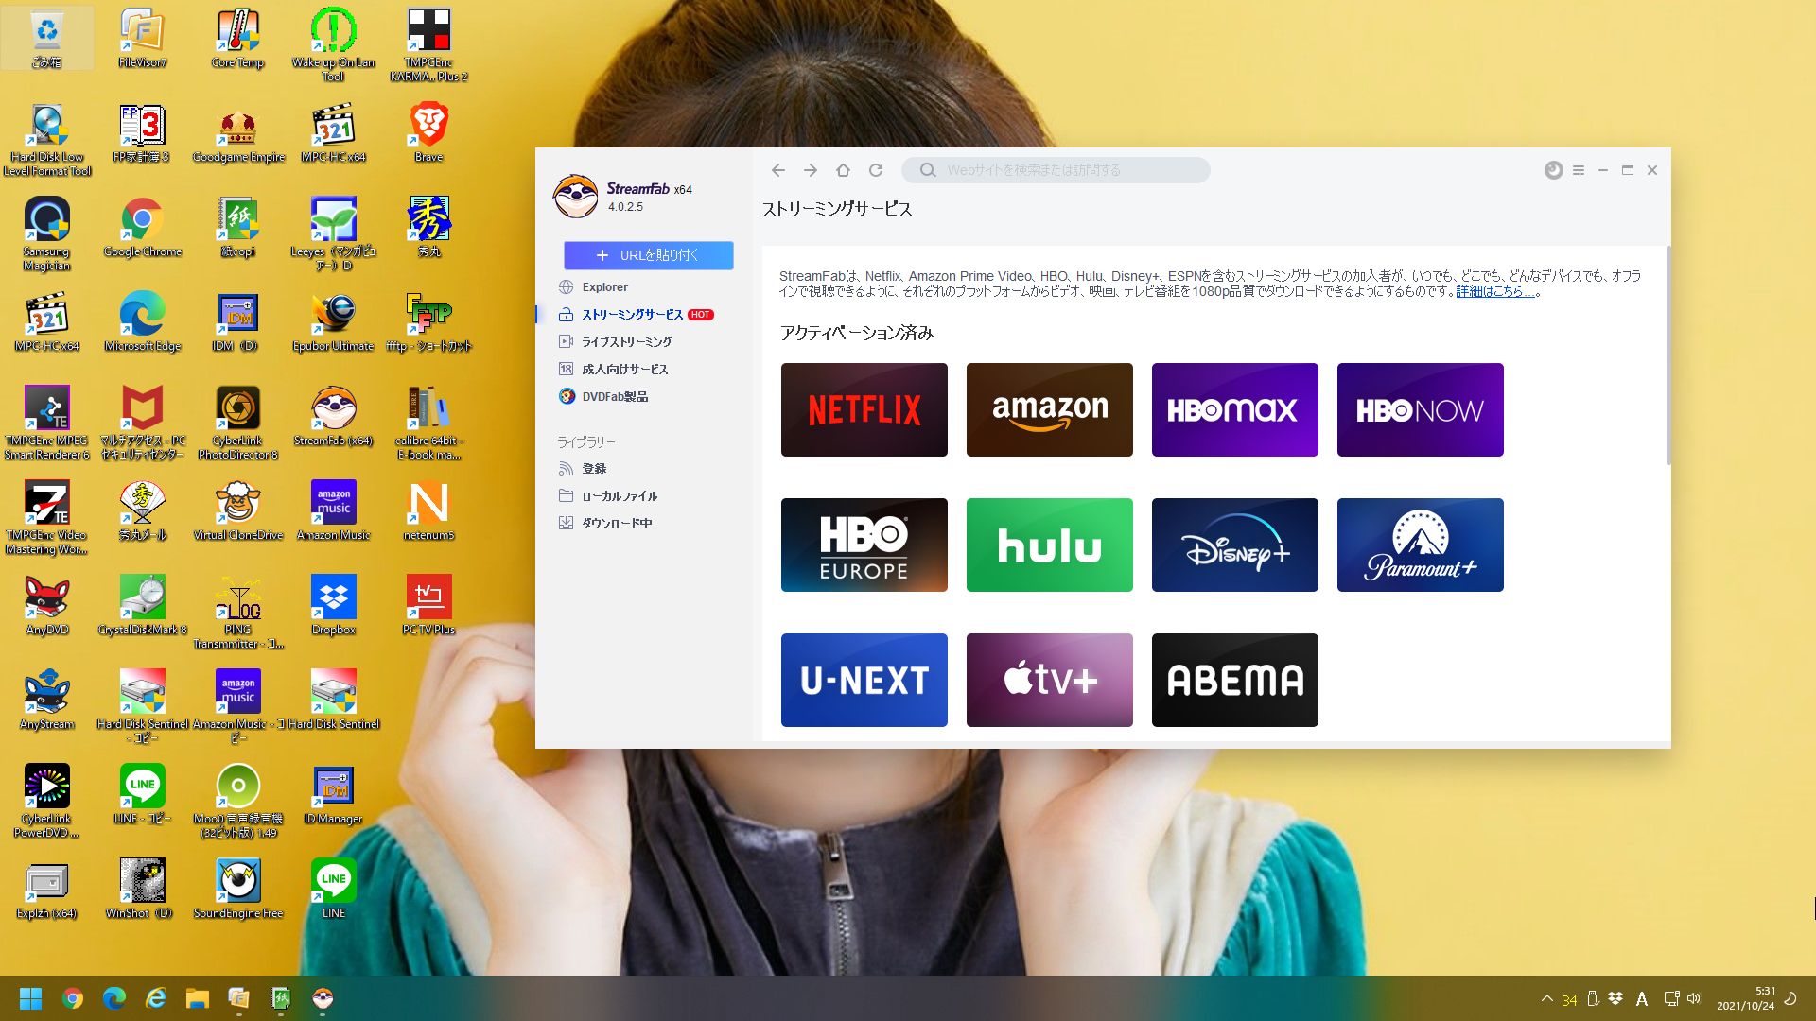Go forward with forward arrow
This screenshot has width=1816, height=1021.
click(x=811, y=170)
